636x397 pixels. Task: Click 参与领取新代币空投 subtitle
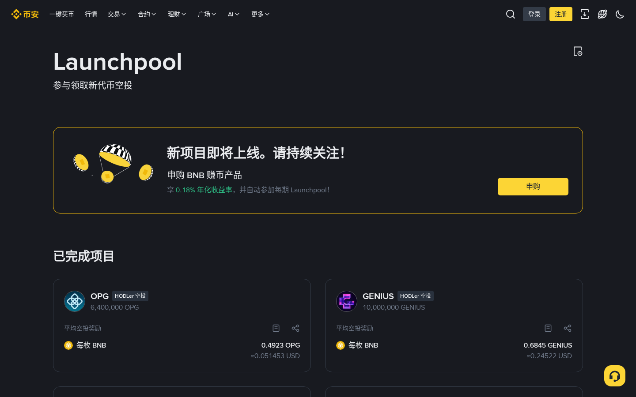point(93,85)
